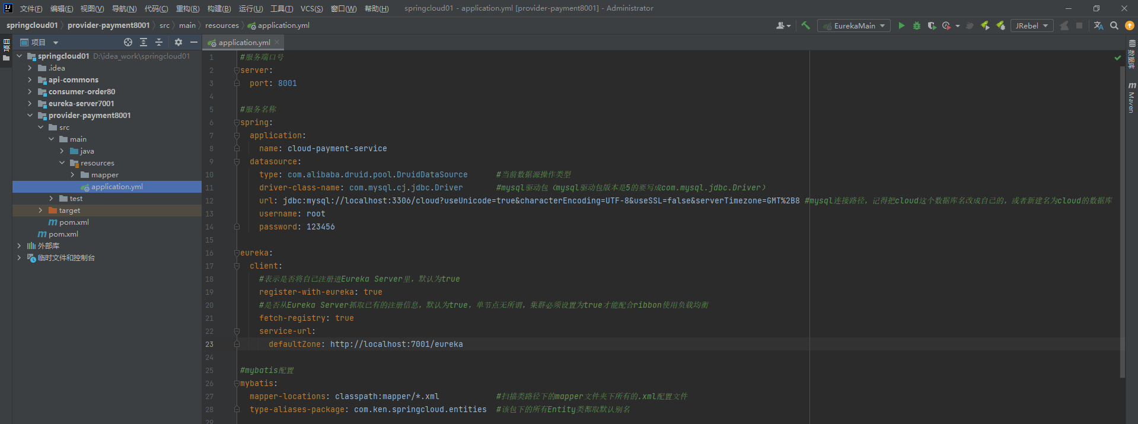Fold the server block in editor gutter

point(237,71)
